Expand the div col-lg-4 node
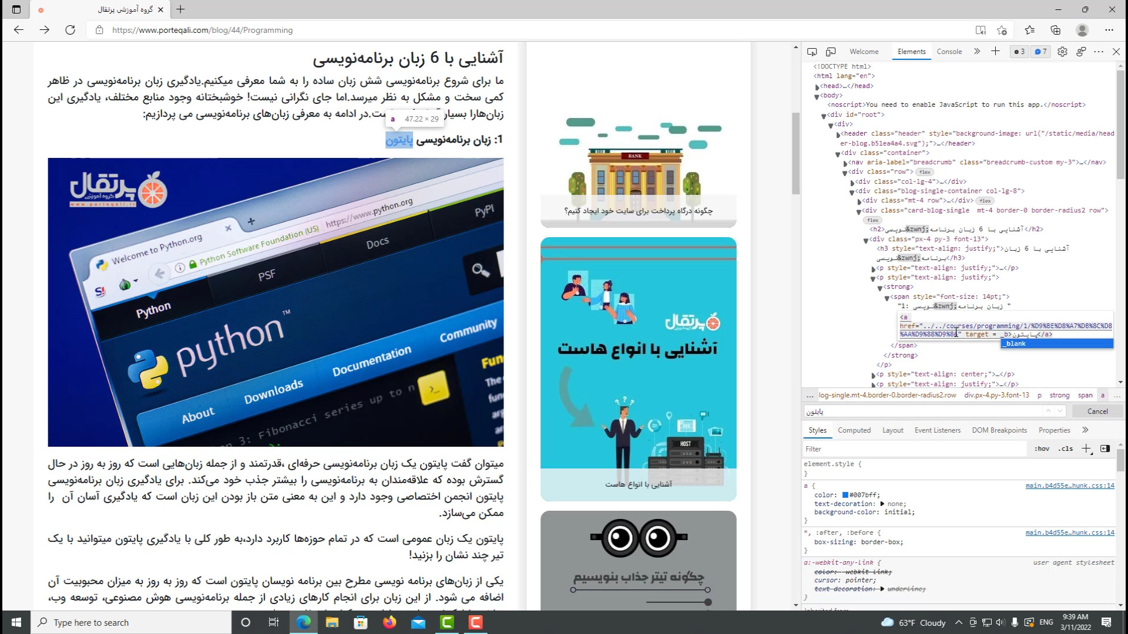 [852, 183]
